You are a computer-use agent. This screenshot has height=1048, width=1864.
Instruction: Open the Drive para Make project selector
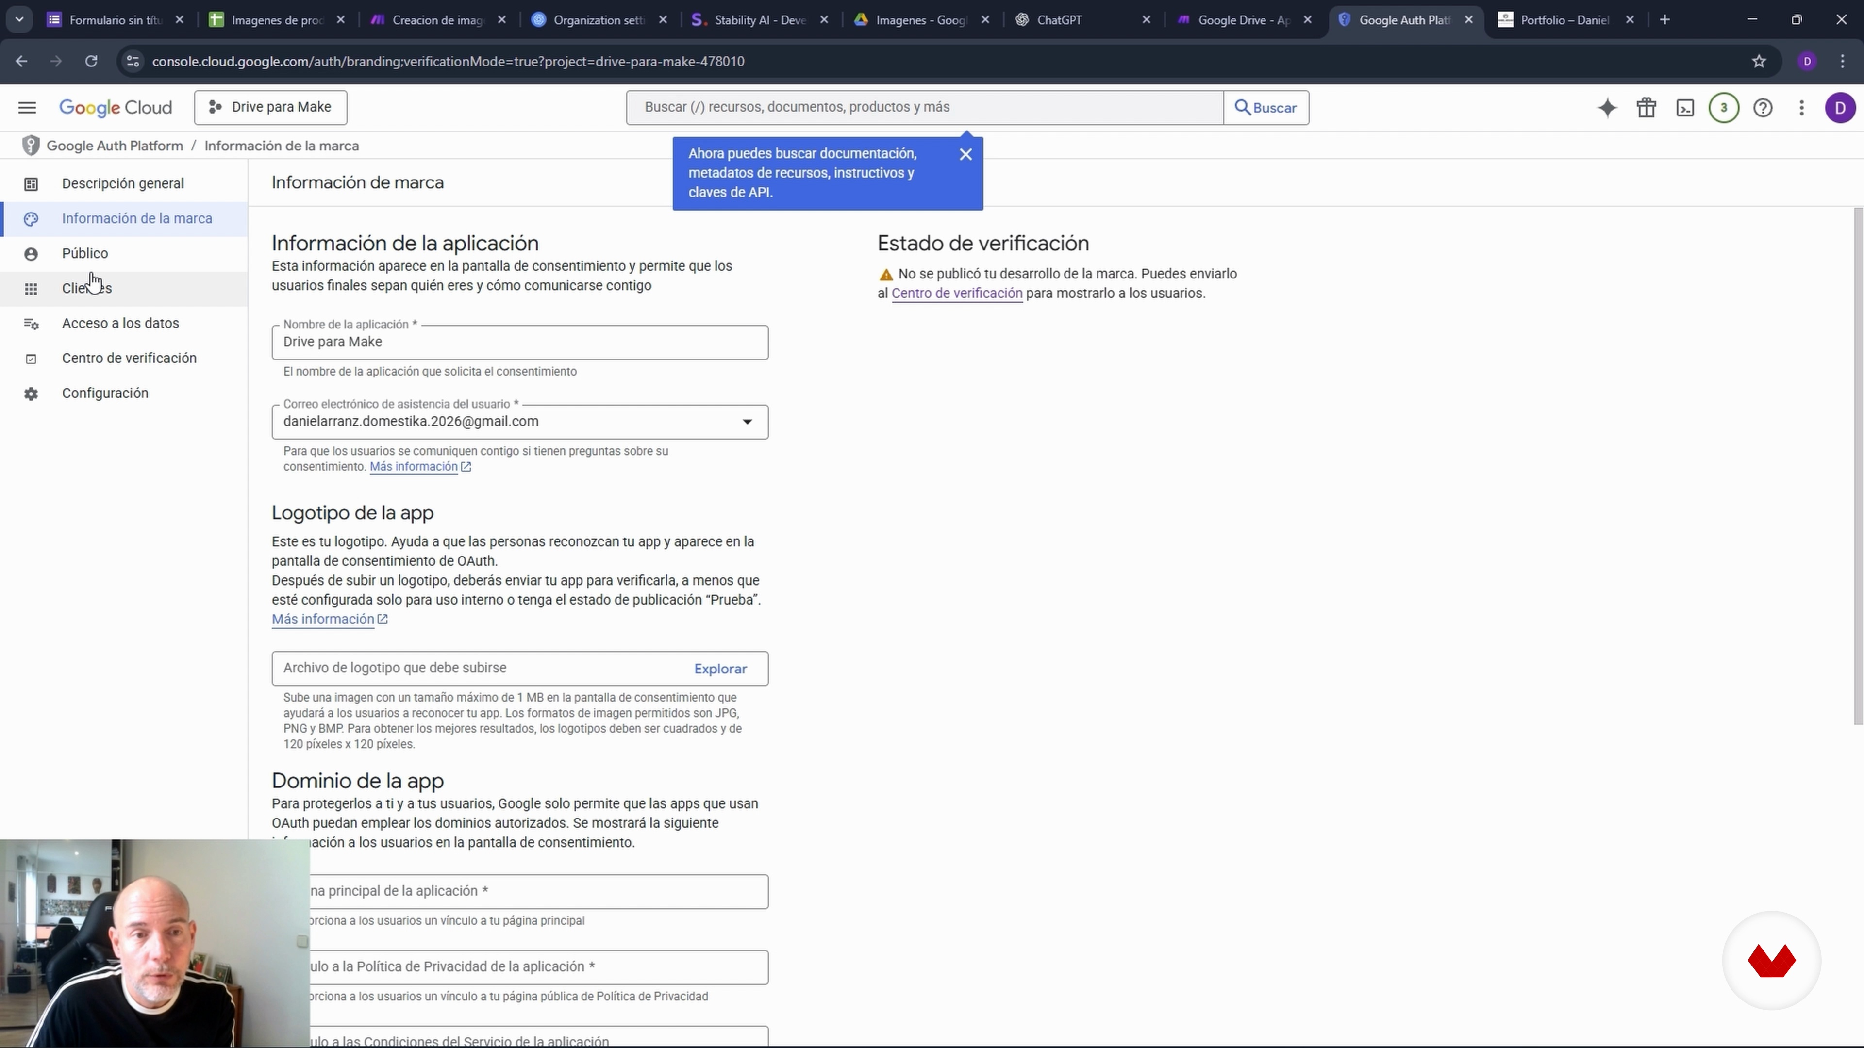271,107
